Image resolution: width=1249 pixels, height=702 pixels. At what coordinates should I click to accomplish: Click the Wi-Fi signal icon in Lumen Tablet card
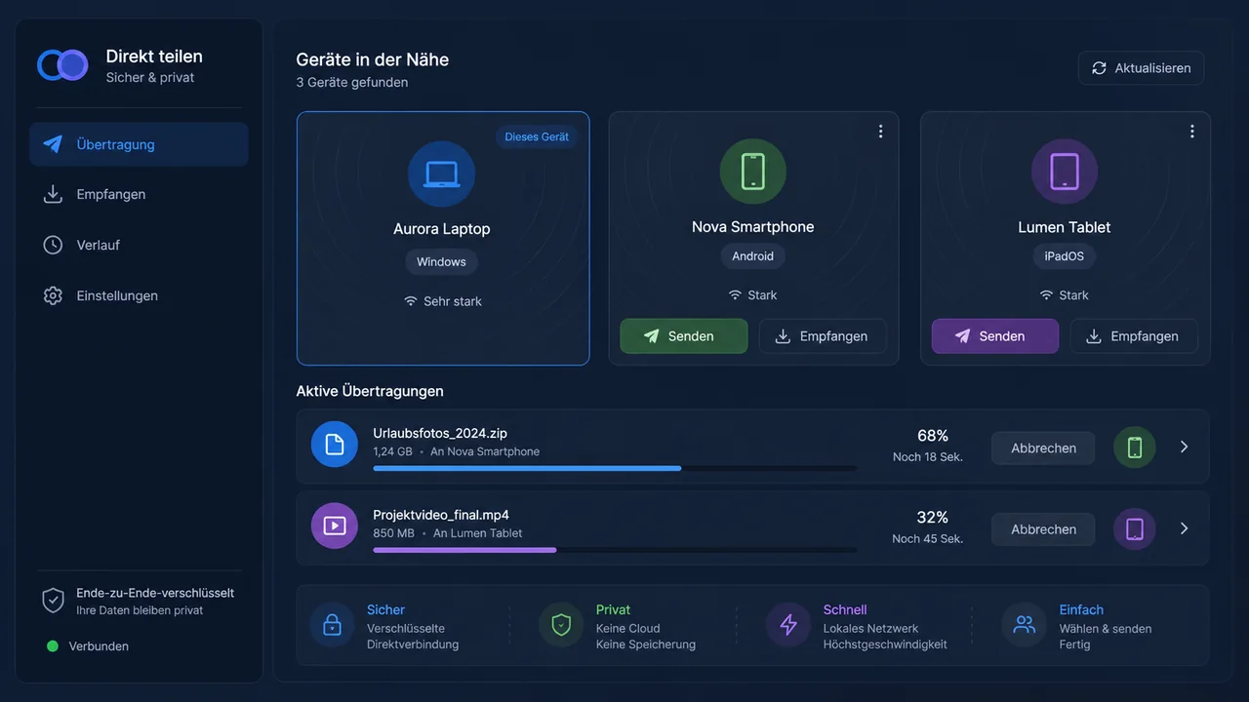1046,294
